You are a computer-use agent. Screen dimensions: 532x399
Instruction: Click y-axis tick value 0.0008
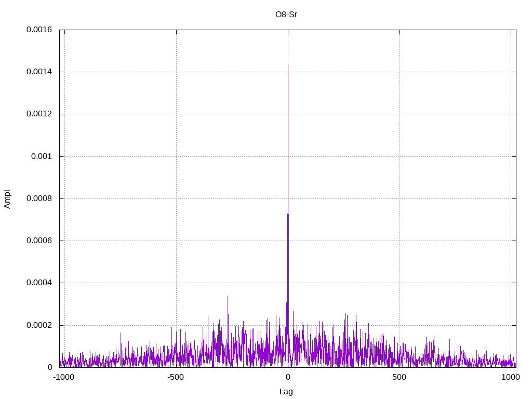39,198
